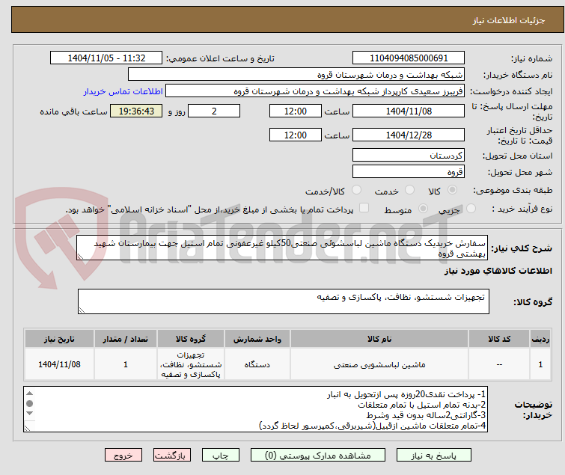Click resize handle of گروه کالا box
This screenshot has height=475, width=565.
[x=82, y=310]
